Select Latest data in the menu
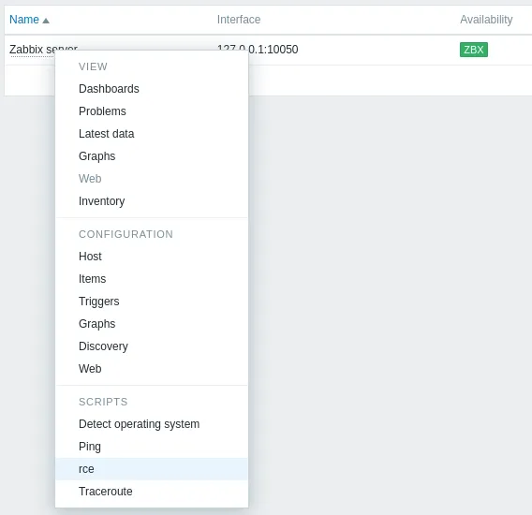 click(107, 134)
